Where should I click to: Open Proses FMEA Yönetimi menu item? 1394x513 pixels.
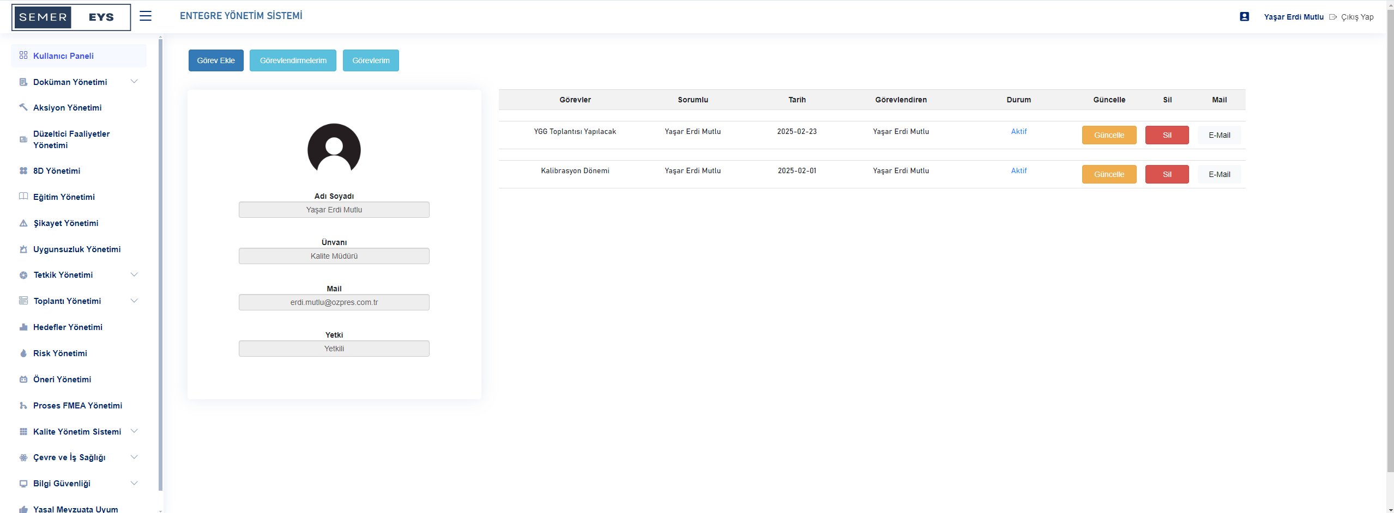[77, 406]
